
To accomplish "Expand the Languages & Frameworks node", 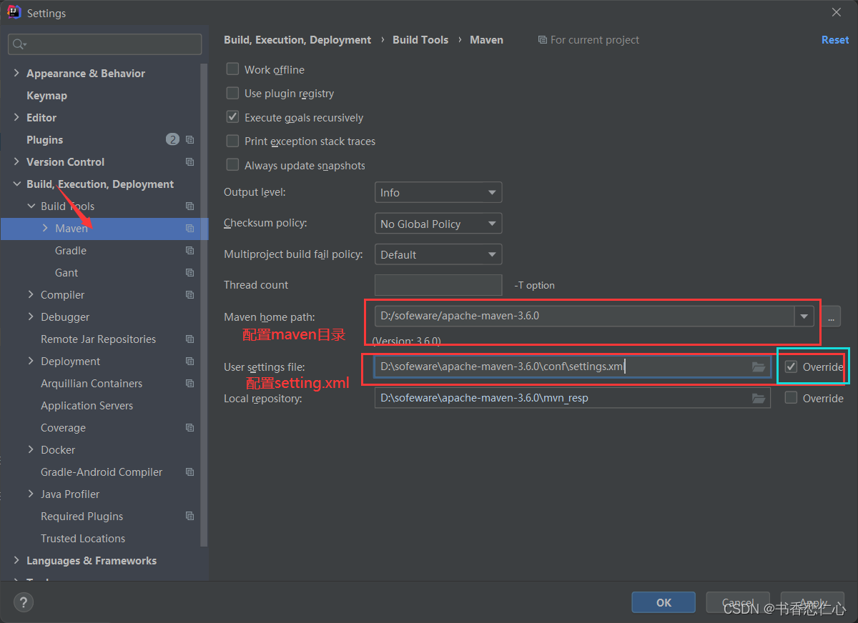I will tap(16, 560).
